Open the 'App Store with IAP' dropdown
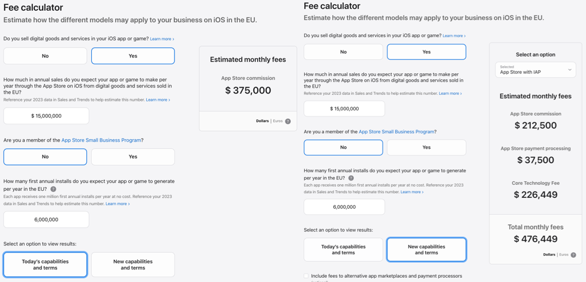This screenshot has height=282, width=586. [535, 70]
